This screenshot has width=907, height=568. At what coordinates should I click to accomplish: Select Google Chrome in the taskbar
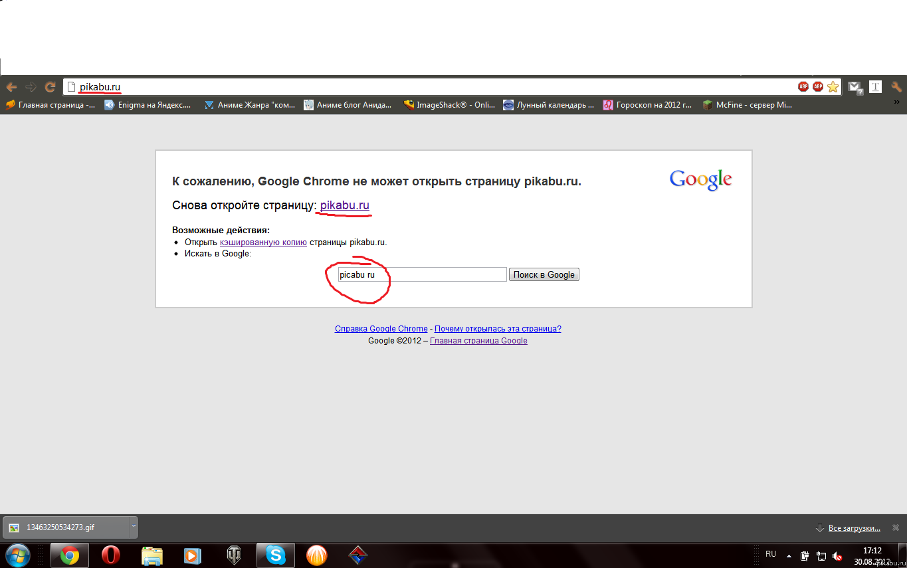point(70,555)
